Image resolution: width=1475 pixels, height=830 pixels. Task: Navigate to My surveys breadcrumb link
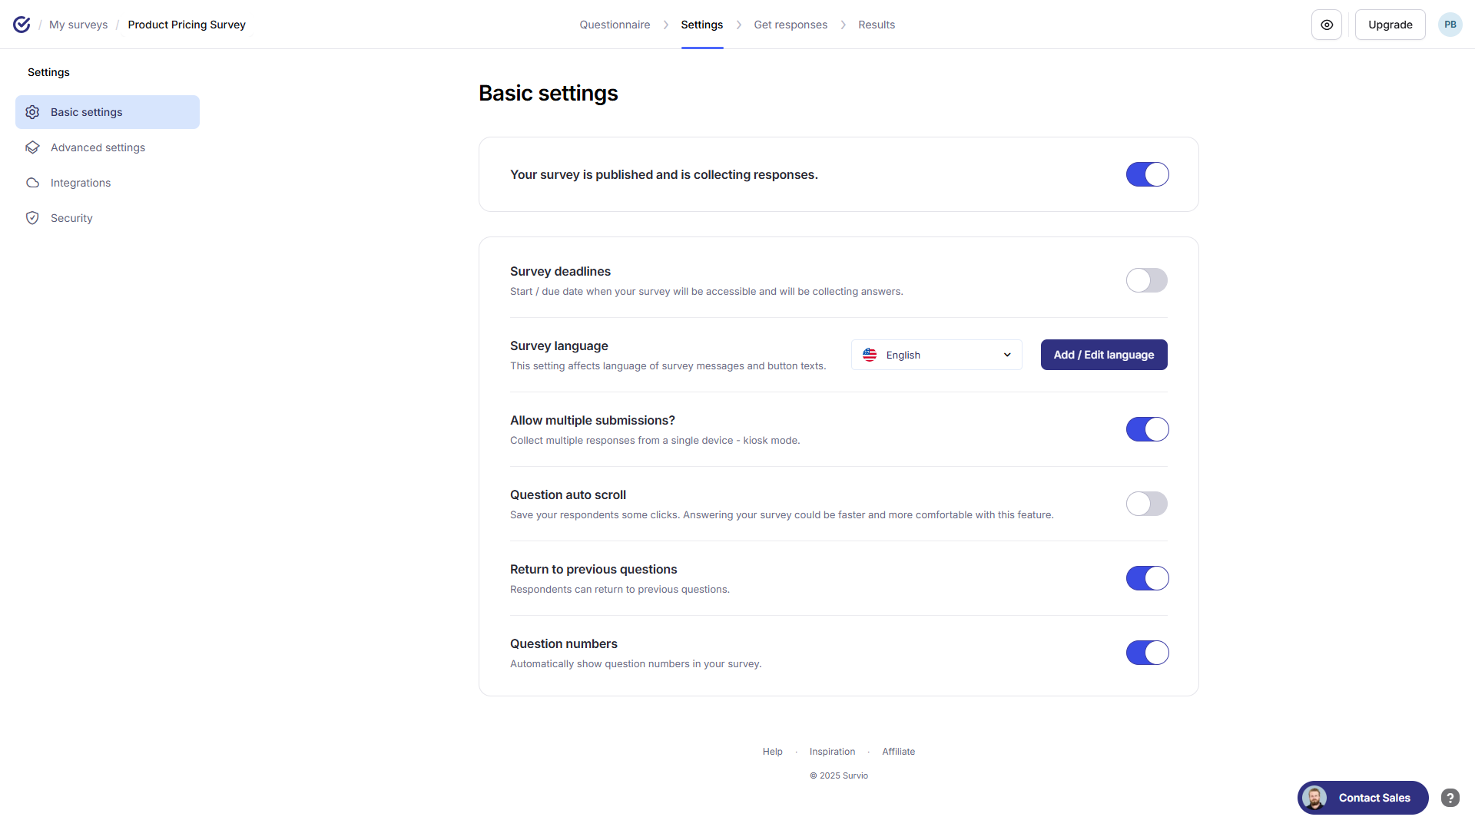pyautogui.click(x=78, y=25)
